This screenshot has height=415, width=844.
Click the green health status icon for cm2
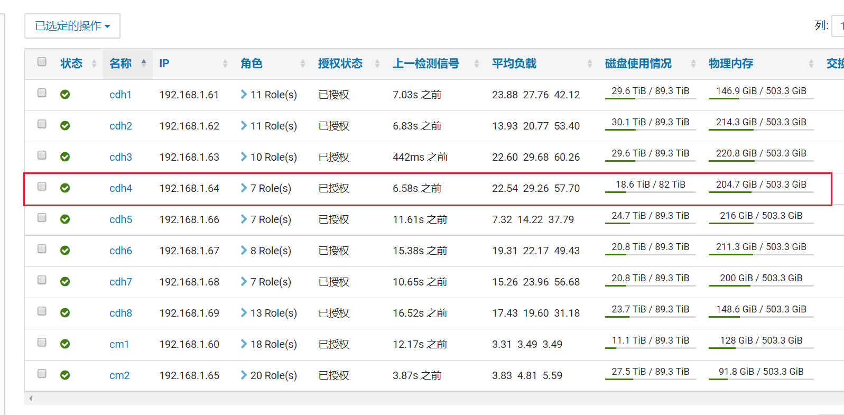tap(65, 375)
